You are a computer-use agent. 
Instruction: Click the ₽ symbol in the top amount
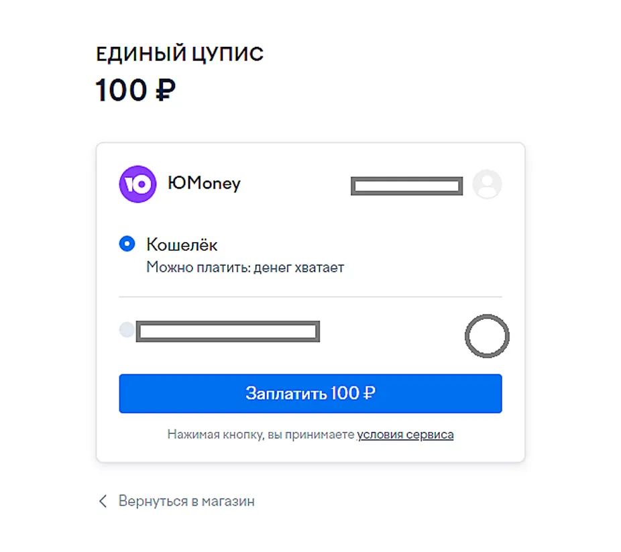coord(165,91)
